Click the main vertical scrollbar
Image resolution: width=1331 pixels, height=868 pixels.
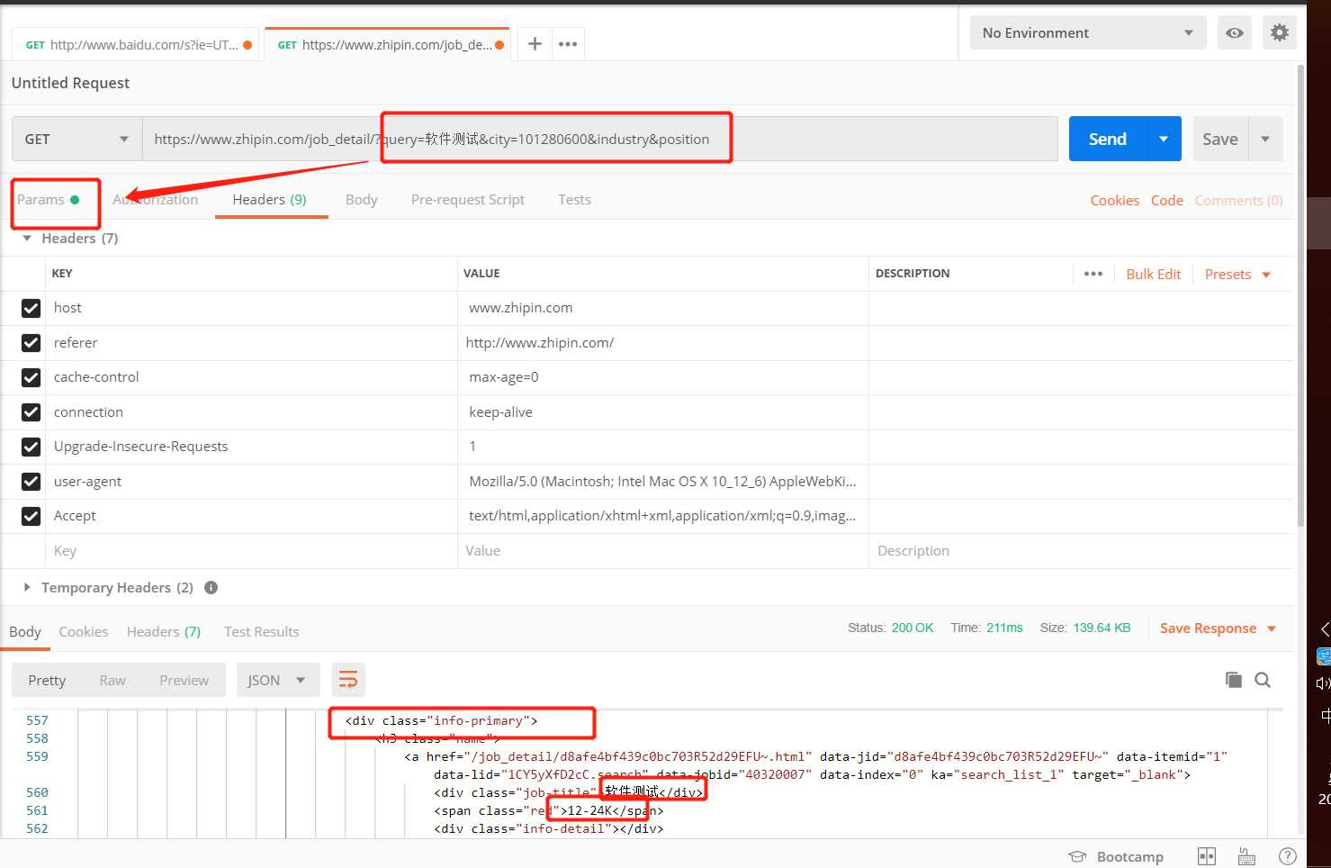pos(1300,297)
